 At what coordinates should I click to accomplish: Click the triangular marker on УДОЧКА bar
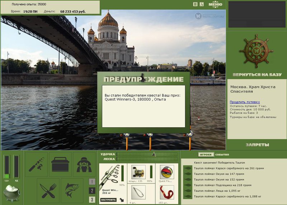pos(154,154)
